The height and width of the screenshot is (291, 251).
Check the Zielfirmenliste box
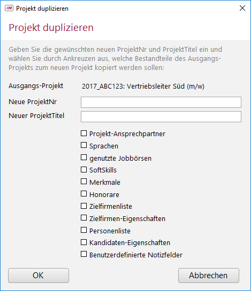pos(83,206)
